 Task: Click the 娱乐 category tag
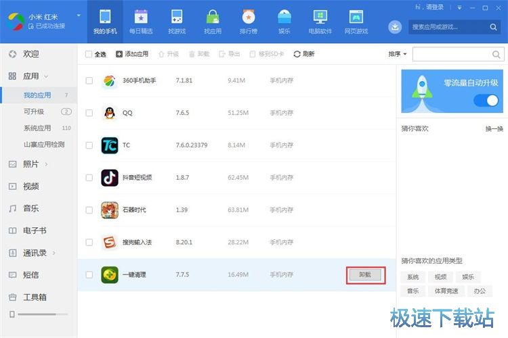pyautogui.click(x=468, y=277)
